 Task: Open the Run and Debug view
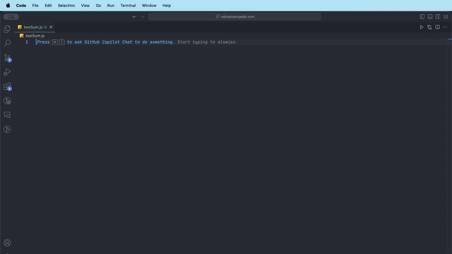(7, 72)
